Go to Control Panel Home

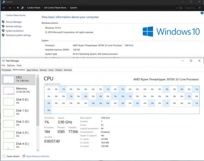tap(16, 15)
